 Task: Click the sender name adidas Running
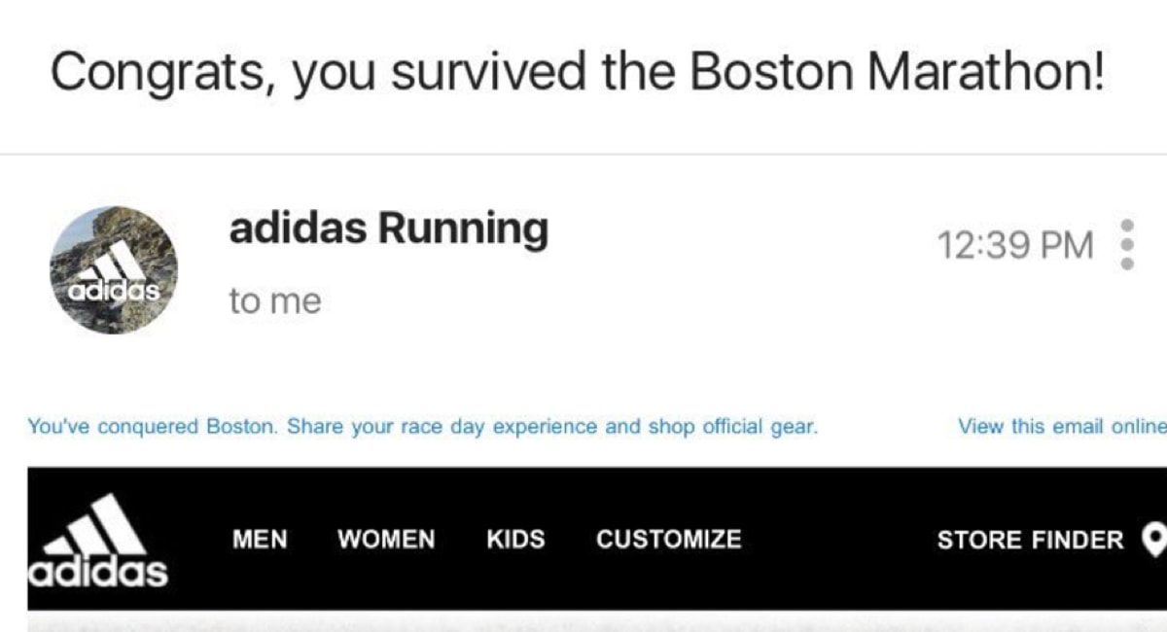click(x=389, y=228)
